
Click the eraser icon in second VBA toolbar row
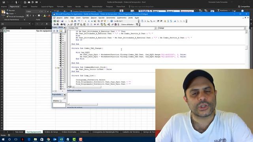tap(112, 24)
